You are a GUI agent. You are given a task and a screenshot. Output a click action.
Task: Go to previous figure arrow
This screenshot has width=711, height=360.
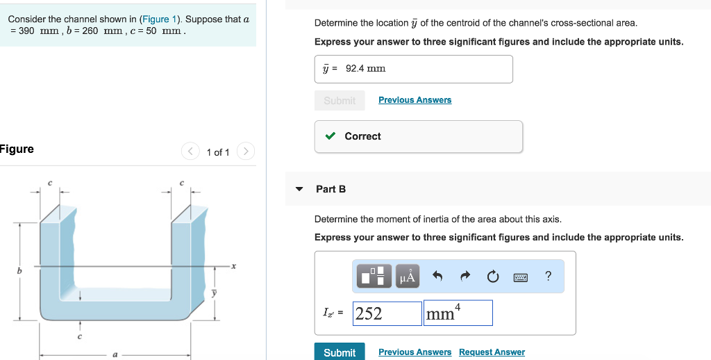point(190,152)
